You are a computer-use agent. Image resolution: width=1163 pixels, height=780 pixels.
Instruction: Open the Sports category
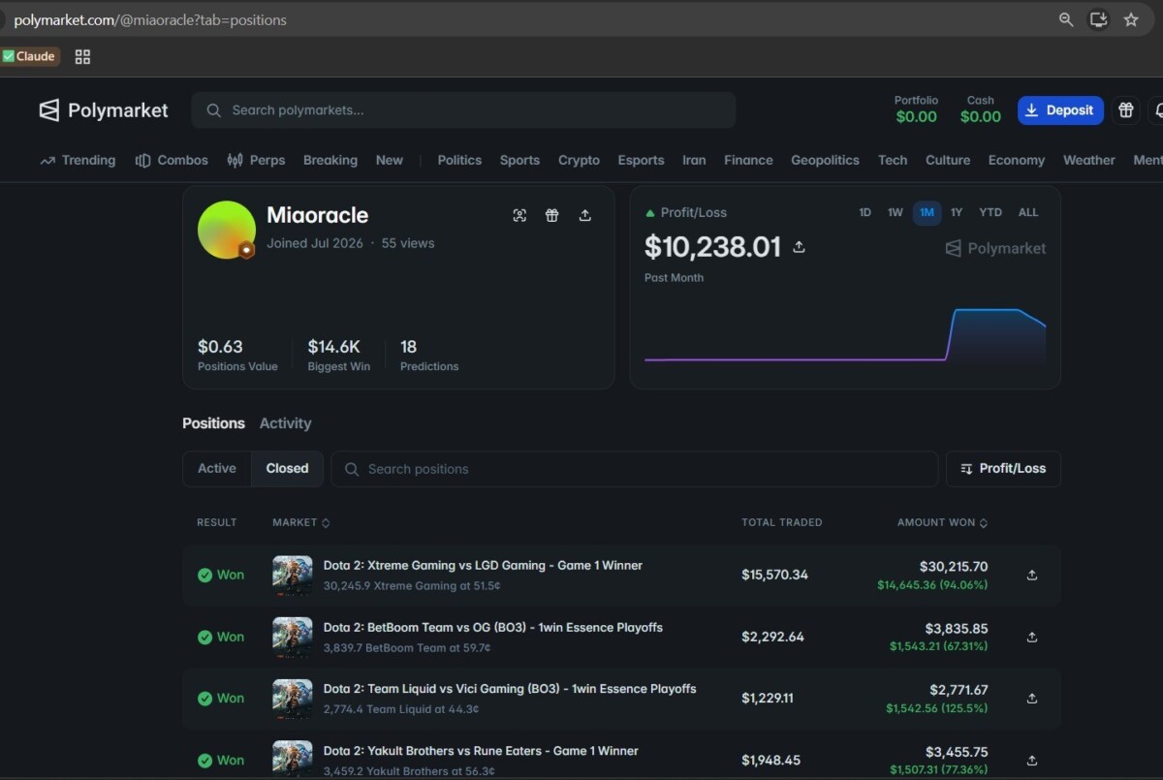(x=519, y=161)
